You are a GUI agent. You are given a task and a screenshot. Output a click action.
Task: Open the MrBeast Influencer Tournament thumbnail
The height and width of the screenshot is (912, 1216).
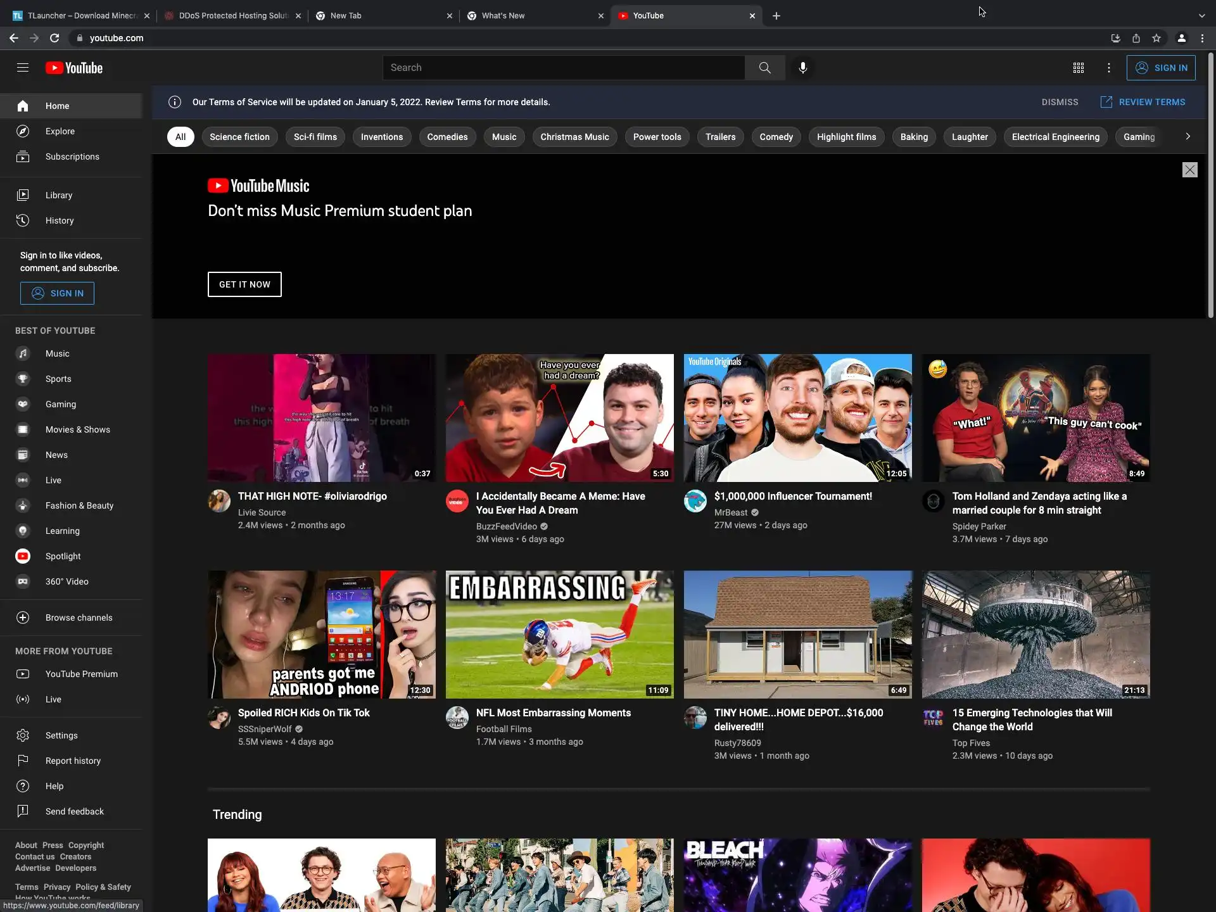point(797,418)
